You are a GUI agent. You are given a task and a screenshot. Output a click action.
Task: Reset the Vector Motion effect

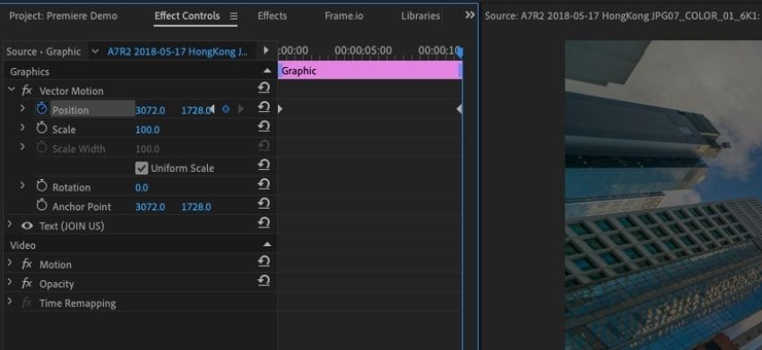pyautogui.click(x=264, y=89)
